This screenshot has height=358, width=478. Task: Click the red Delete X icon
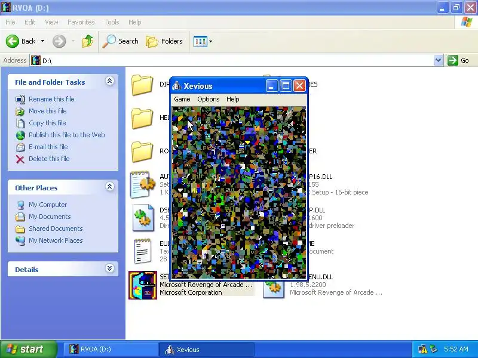[20, 159]
